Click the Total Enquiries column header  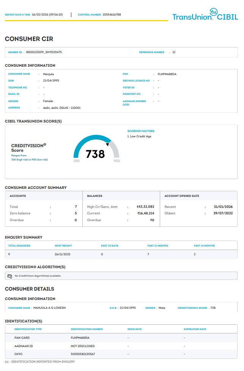click(x=19, y=245)
